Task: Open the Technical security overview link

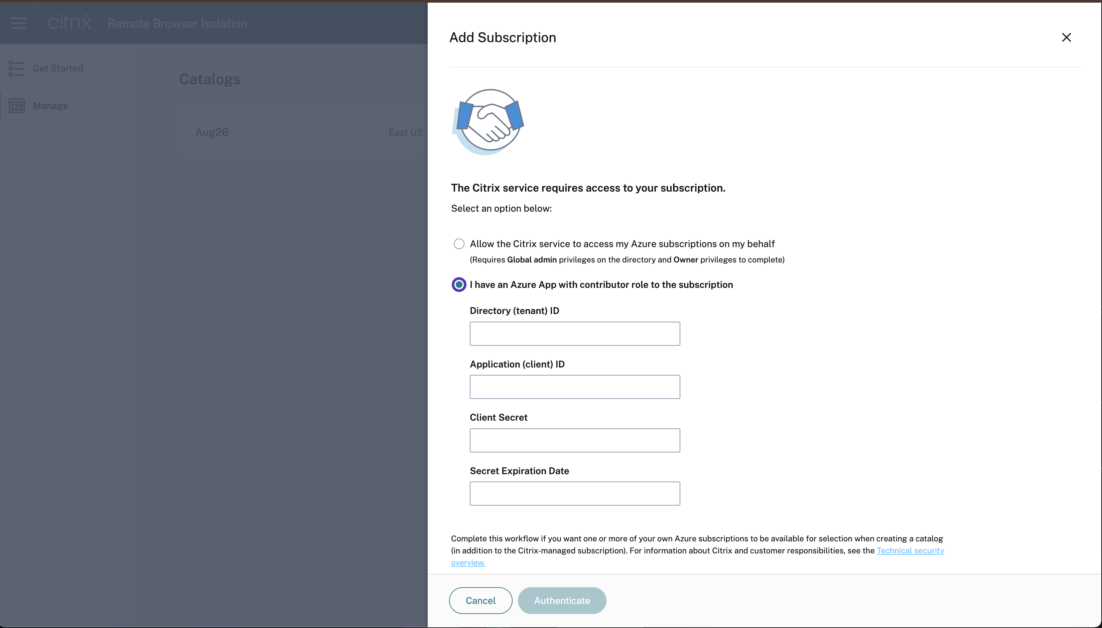Action: click(910, 551)
